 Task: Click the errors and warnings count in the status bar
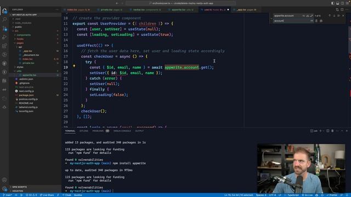[32, 195]
